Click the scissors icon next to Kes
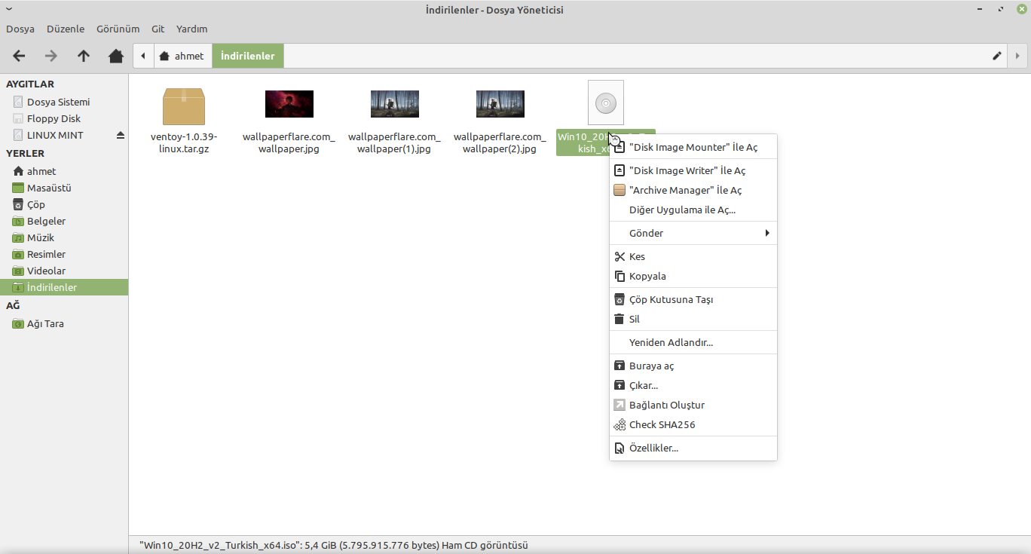 point(620,257)
